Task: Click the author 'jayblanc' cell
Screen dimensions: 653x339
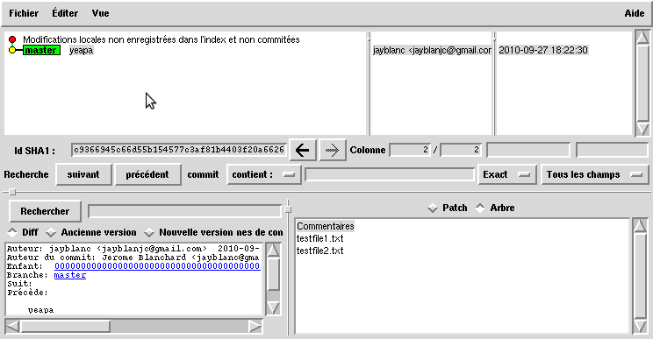Action: coord(432,50)
